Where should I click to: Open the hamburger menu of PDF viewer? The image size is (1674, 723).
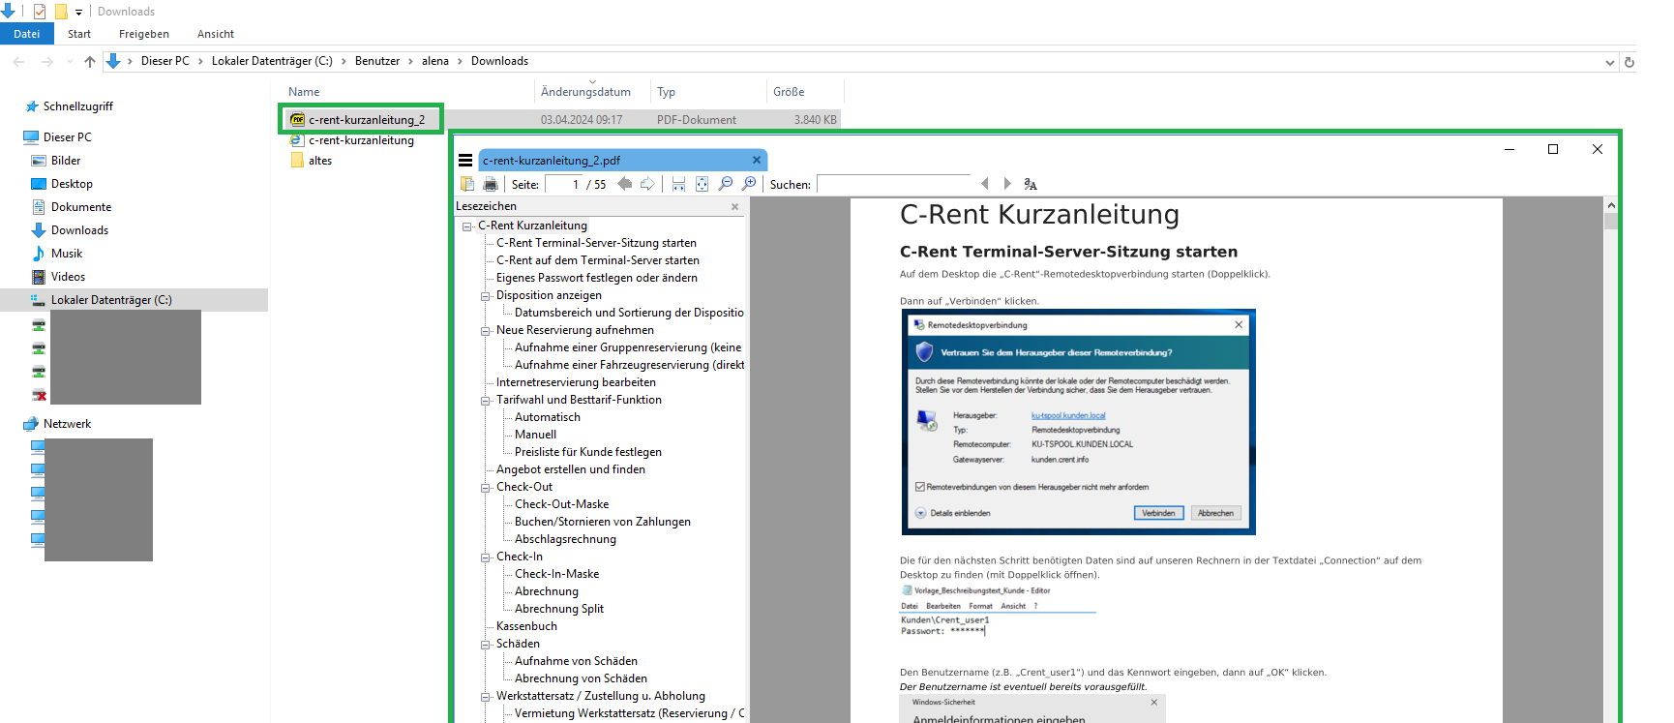465,161
